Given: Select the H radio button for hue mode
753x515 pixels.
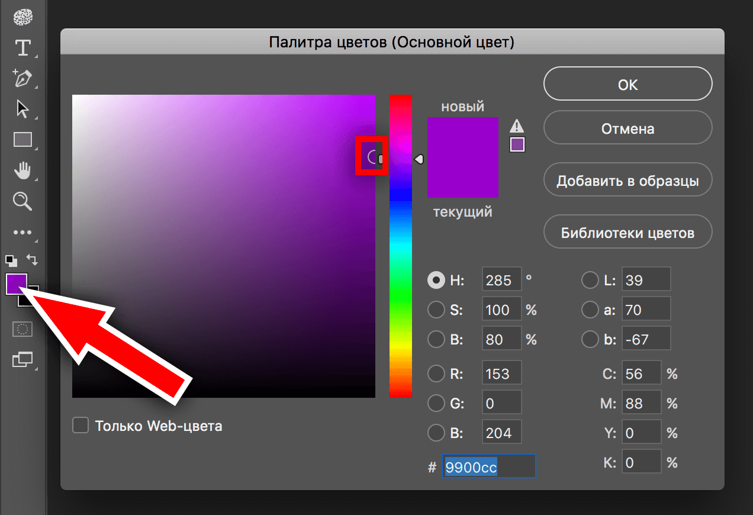Looking at the screenshot, I should click(x=436, y=280).
